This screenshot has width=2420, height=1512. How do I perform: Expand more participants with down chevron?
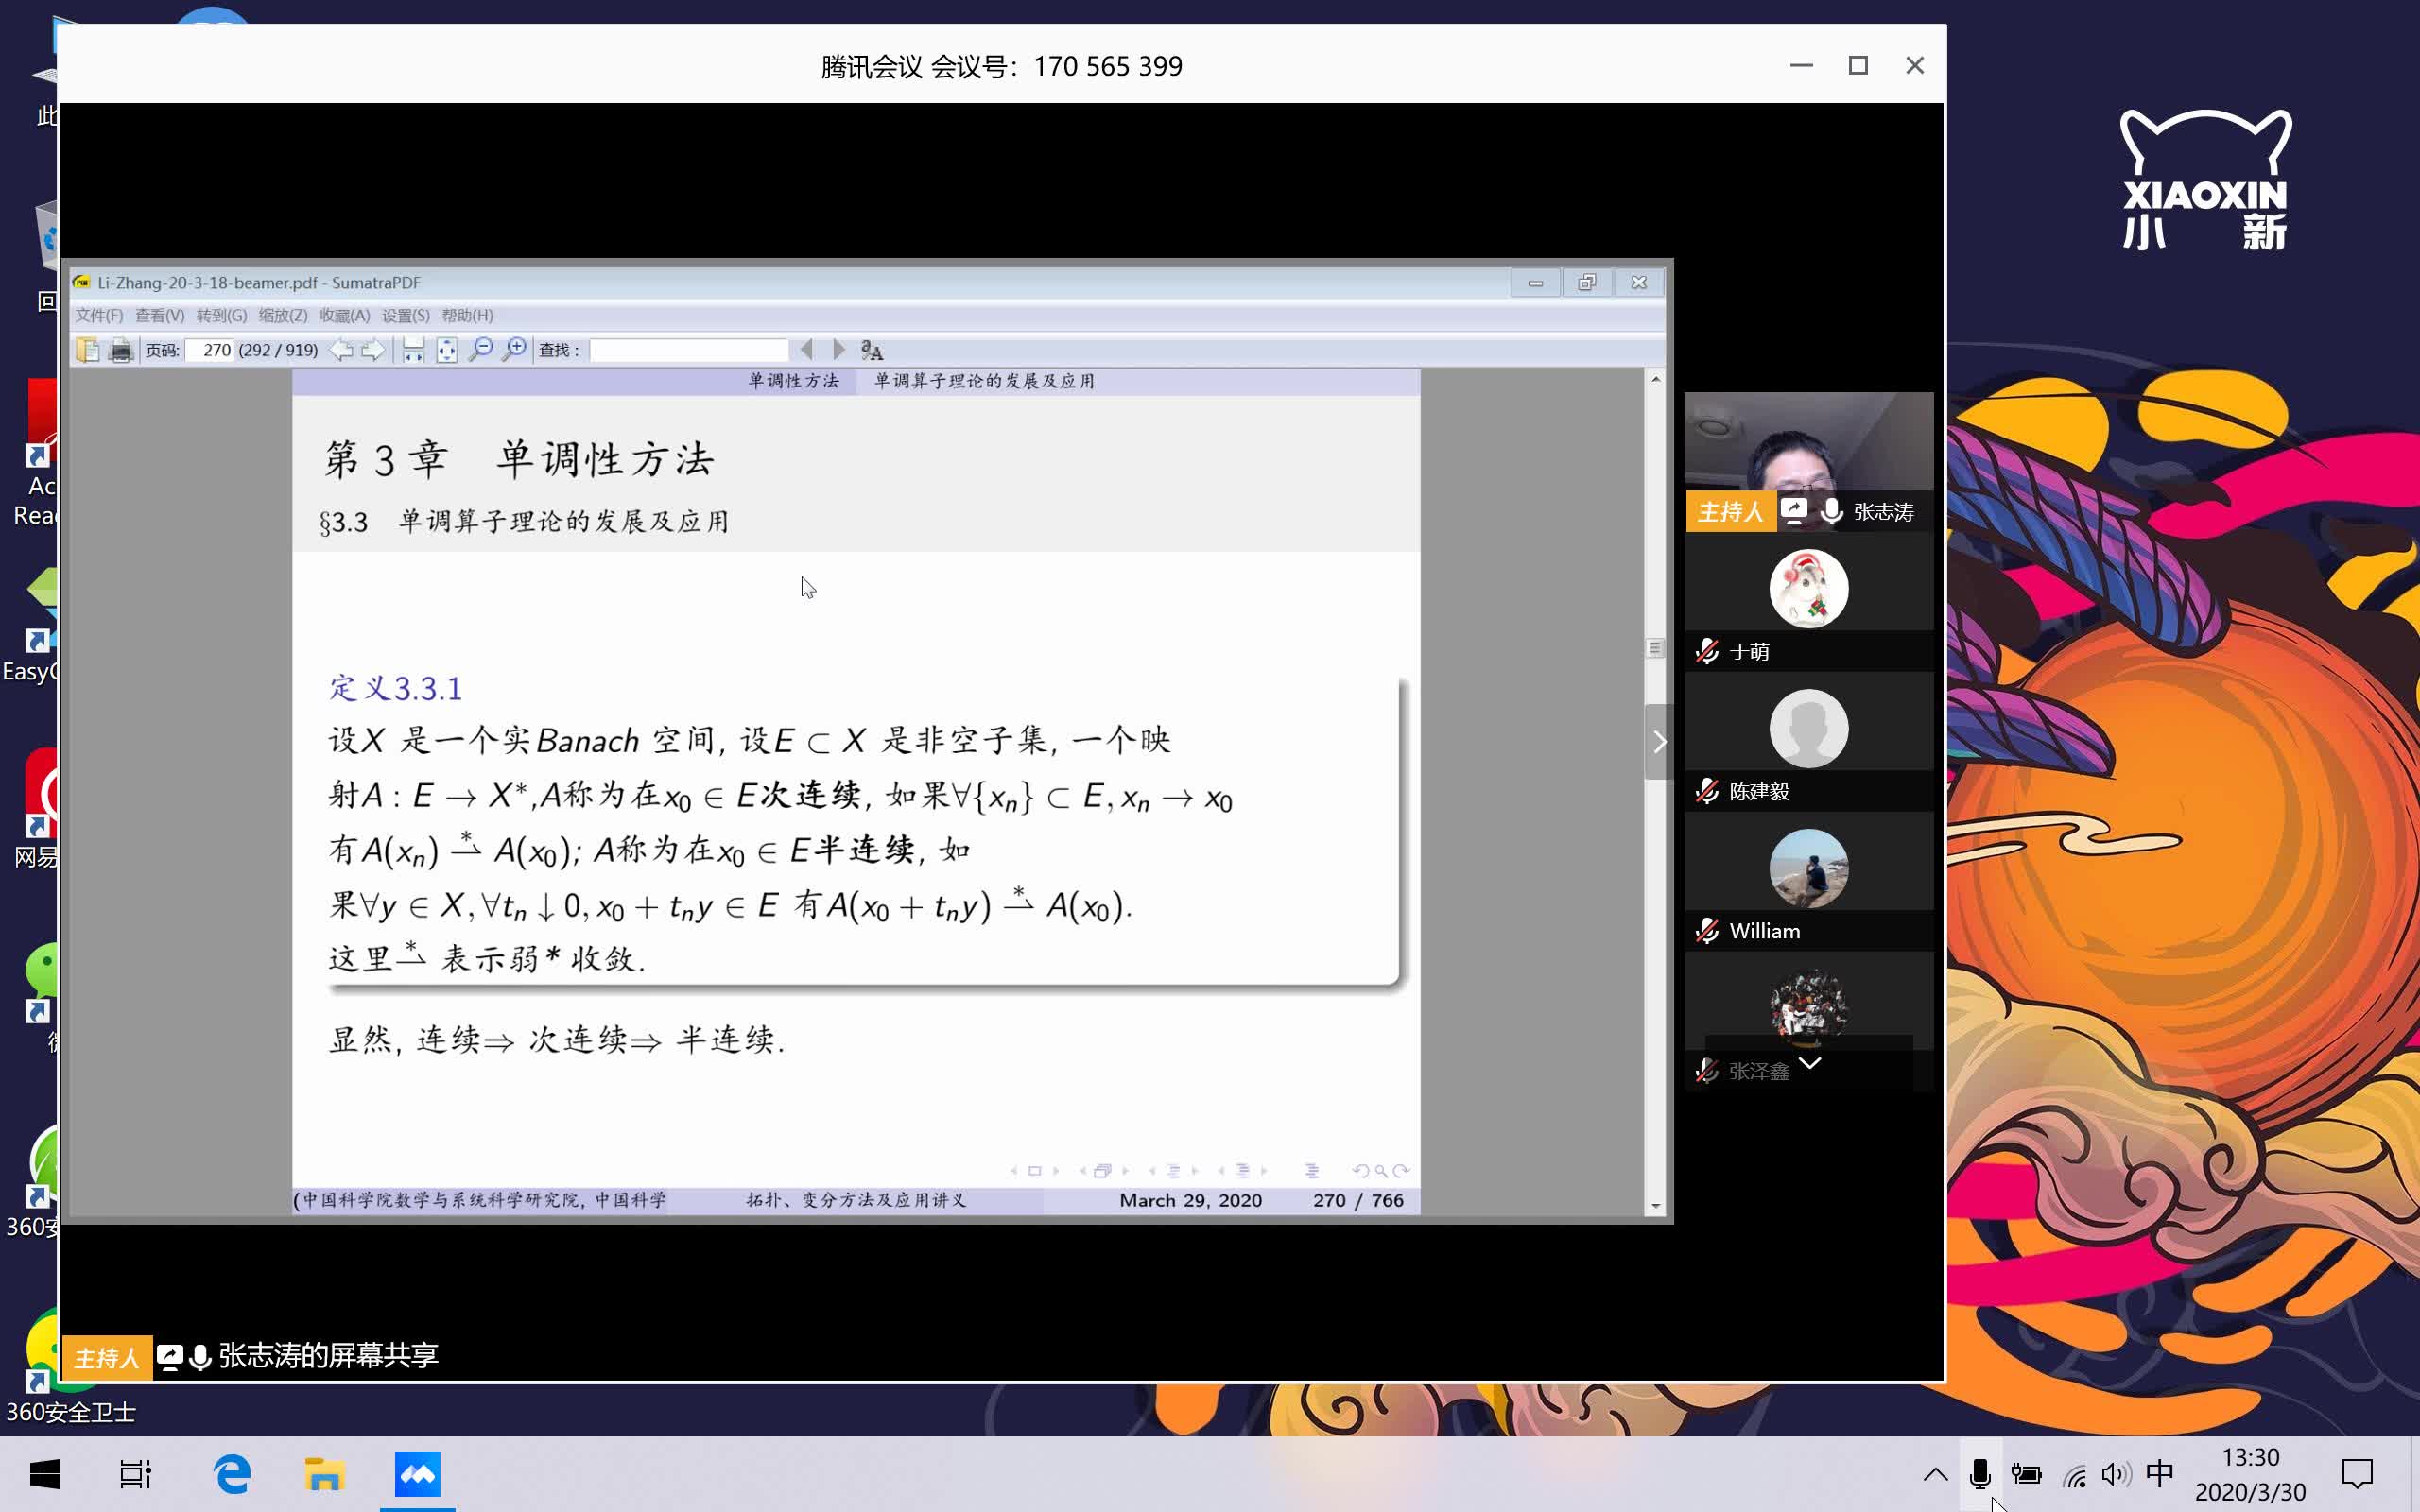pos(1809,1063)
